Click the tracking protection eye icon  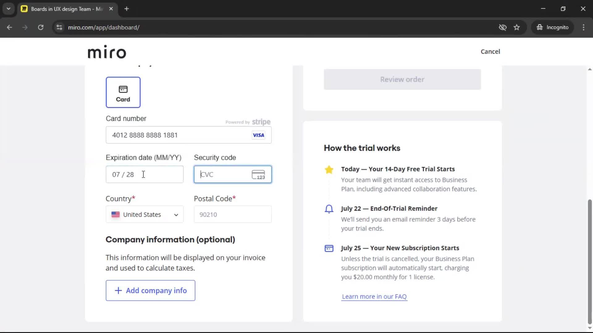click(x=503, y=27)
